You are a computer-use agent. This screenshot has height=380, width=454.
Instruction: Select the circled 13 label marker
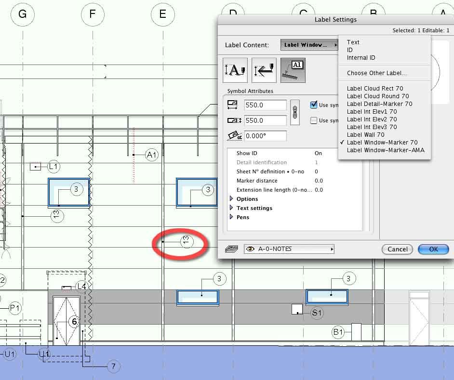click(187, 241)
